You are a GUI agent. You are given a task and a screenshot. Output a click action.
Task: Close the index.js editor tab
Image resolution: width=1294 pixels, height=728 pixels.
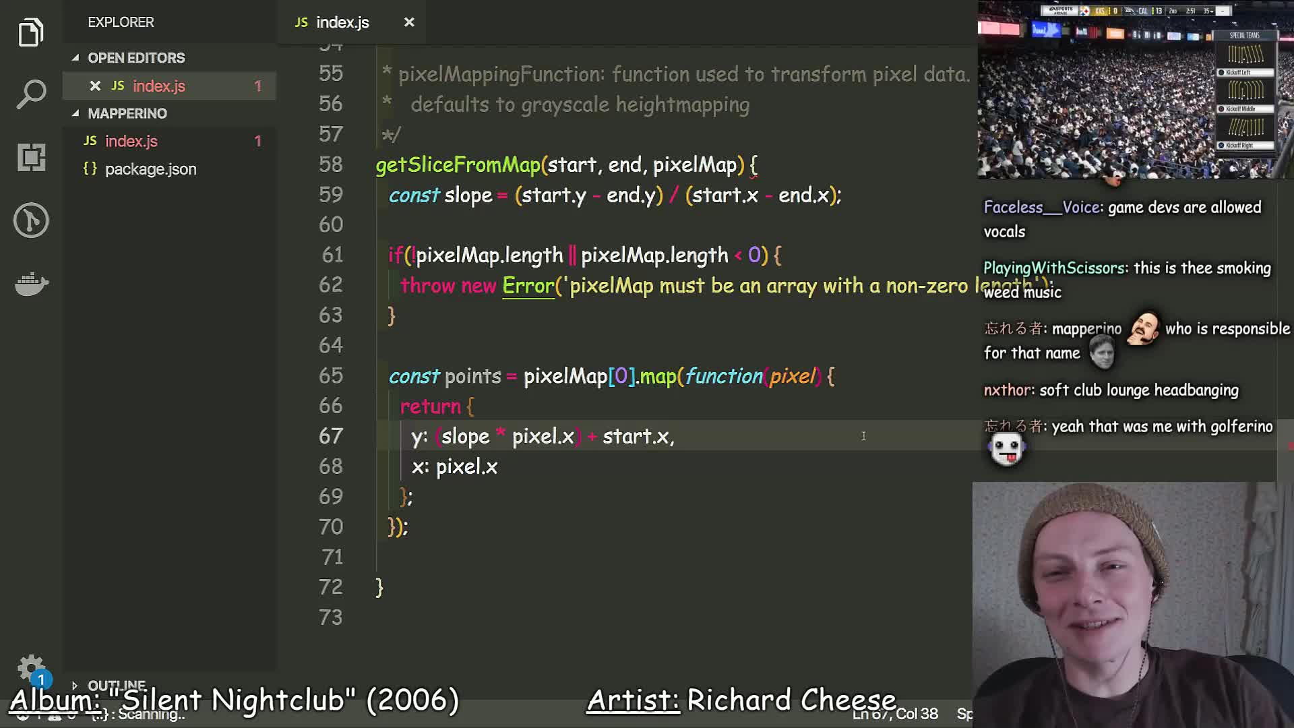409,22
